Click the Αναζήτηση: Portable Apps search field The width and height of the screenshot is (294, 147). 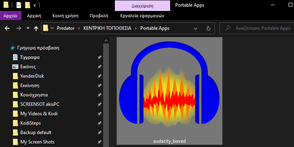pos(257,28)
